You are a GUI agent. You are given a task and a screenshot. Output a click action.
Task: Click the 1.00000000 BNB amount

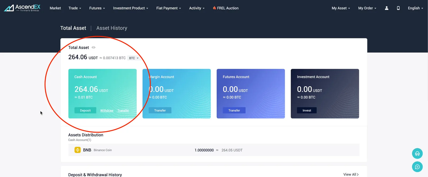tap(204, 150)
